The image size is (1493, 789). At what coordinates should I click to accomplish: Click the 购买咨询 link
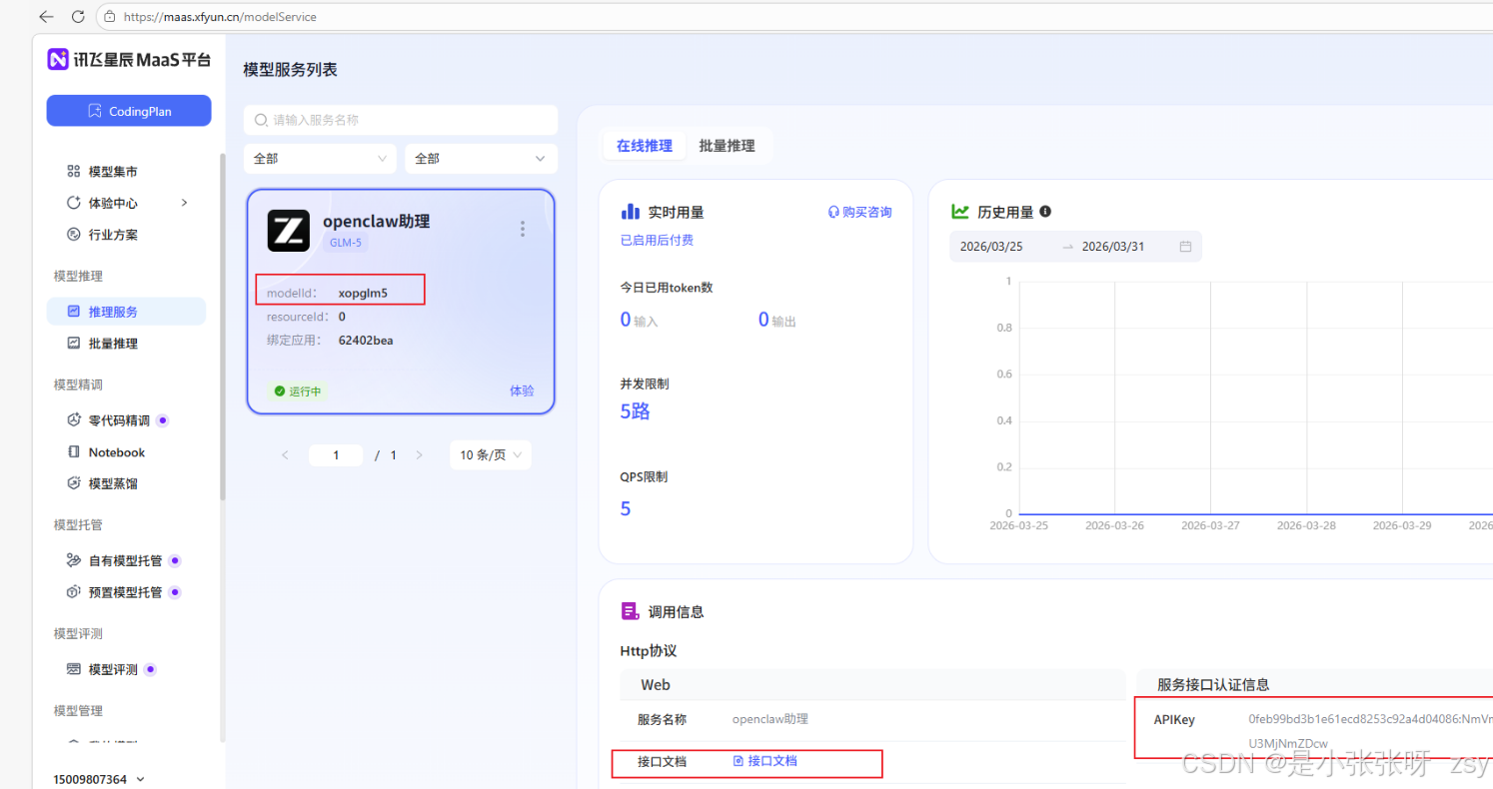click(x=859, y=212)
